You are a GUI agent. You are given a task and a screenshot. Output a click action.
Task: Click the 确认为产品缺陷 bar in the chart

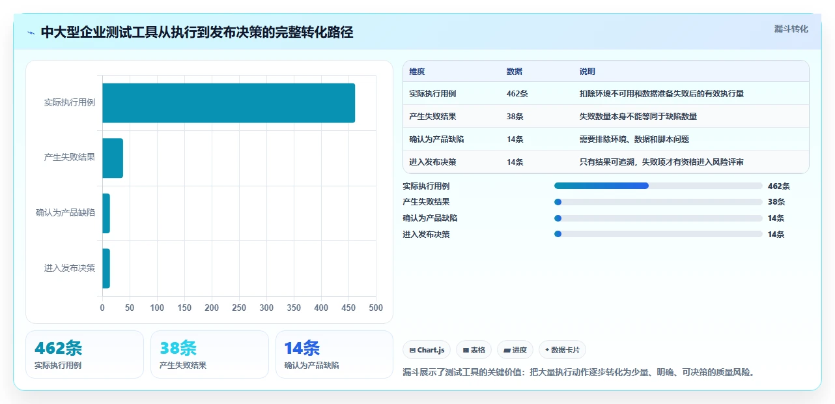click(x=106, y=213)
